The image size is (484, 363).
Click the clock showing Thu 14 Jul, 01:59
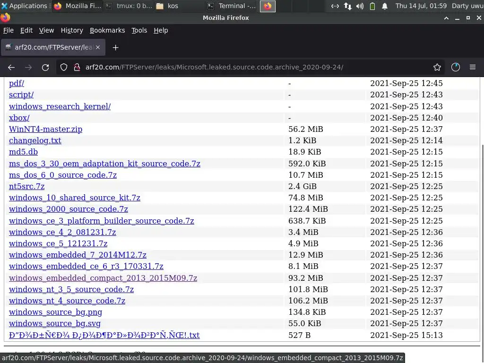(421, 6)
